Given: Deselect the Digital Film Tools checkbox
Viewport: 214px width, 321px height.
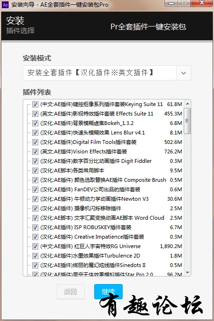Looking at the screenshot, I should pyautogui.click(x=35, y=143).
